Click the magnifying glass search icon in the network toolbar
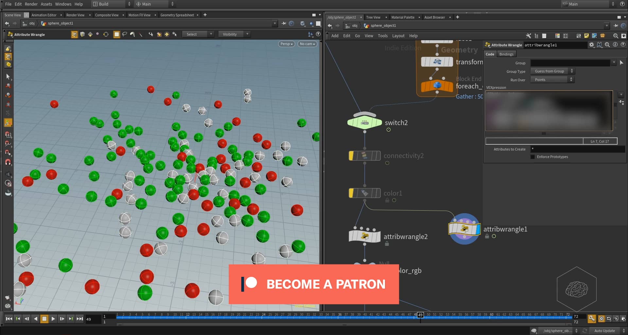Screen dimensions: 628x335 (x=616, y=36)
